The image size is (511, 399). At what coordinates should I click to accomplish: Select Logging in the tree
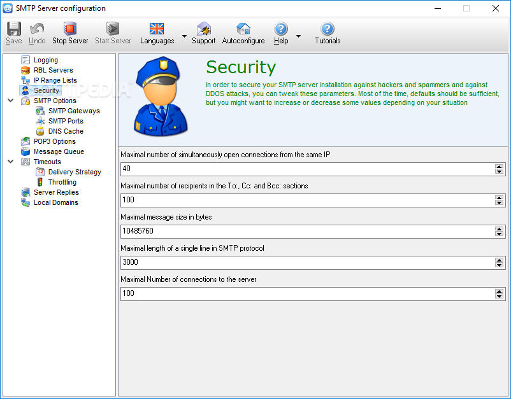coord(46,60)
